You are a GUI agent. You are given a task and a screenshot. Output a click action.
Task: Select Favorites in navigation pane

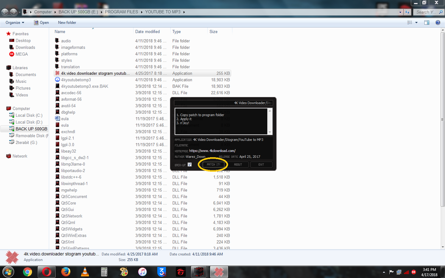point(21,34)
